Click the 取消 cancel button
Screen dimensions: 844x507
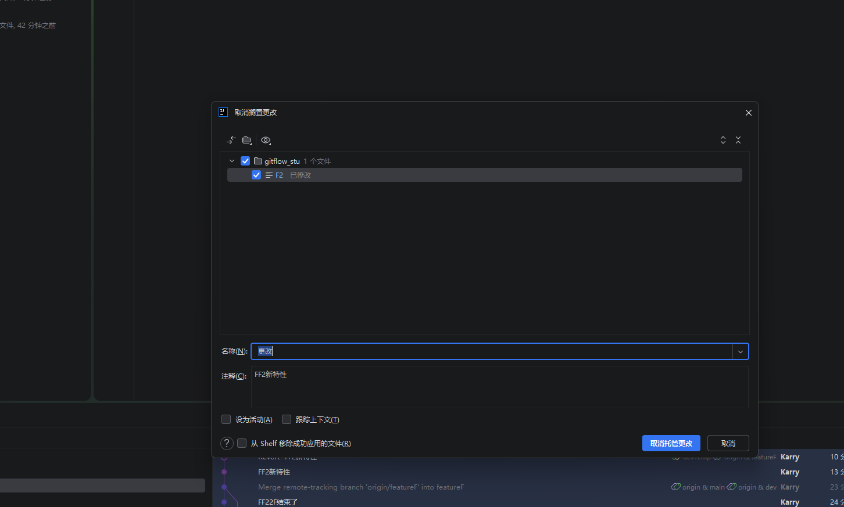pos(728,443)
